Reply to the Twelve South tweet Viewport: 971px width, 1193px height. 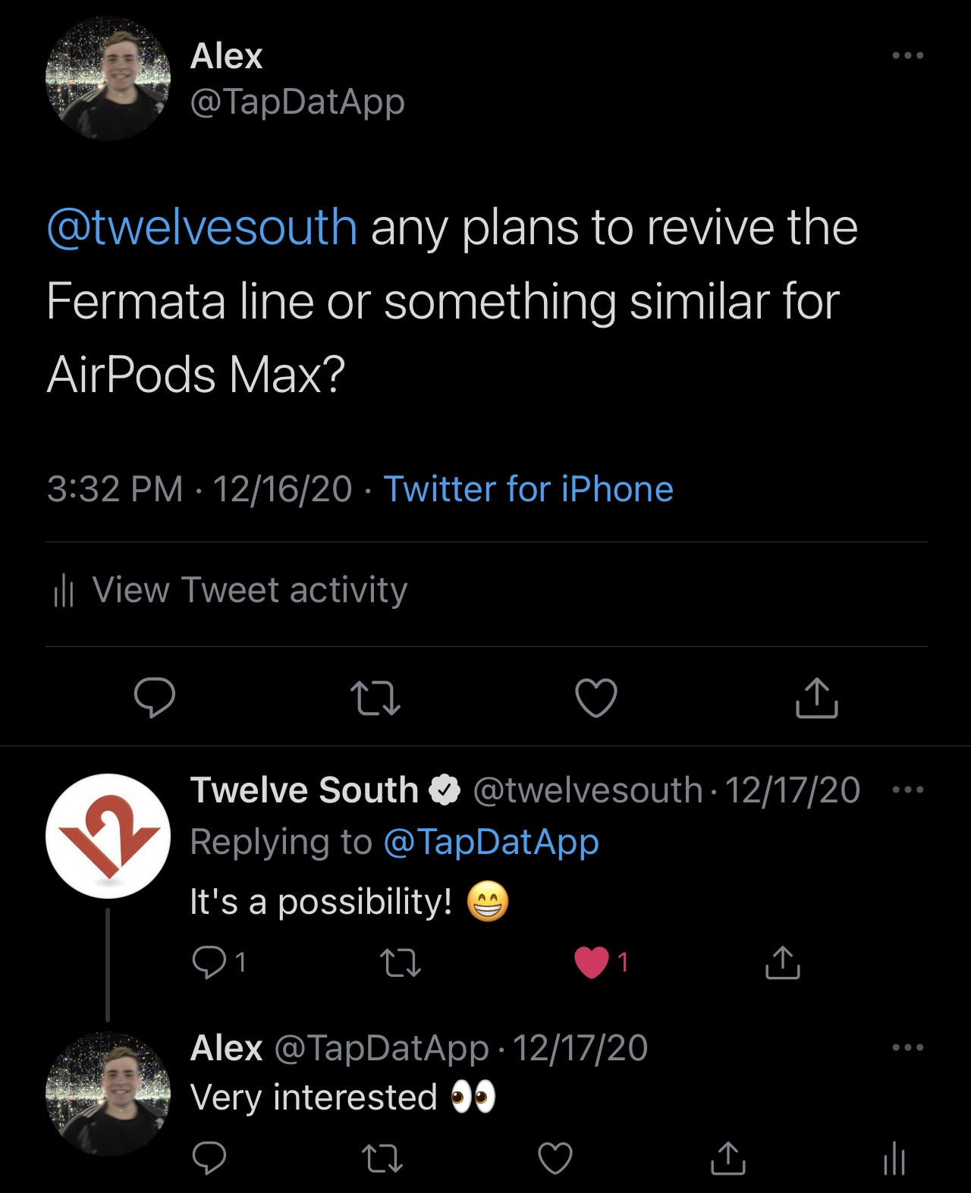pyautogui.click(x=209, y=962)
